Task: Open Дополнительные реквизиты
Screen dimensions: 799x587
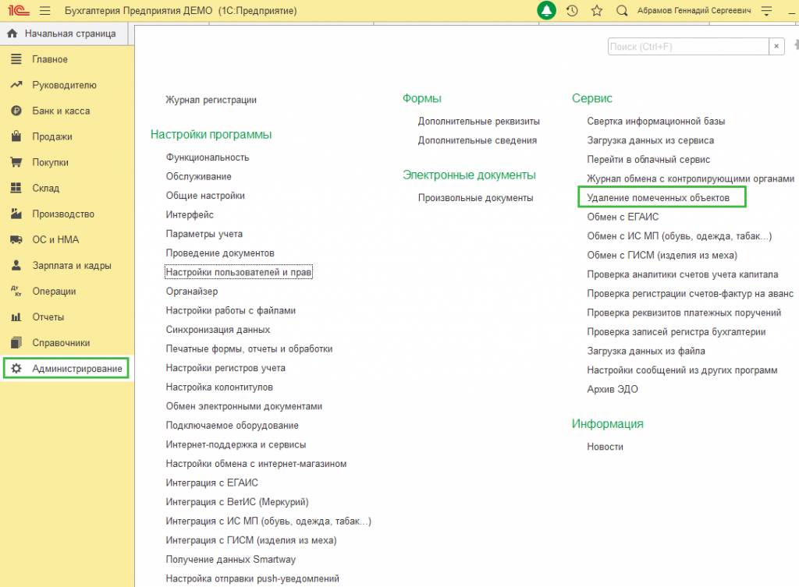Action: coord(478,121)
